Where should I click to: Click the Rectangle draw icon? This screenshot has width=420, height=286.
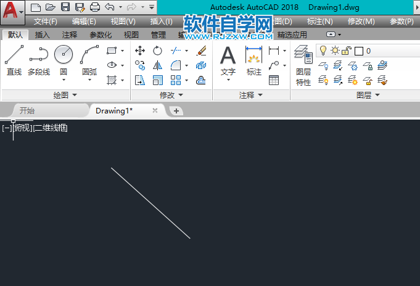click(x=112, y=51)
